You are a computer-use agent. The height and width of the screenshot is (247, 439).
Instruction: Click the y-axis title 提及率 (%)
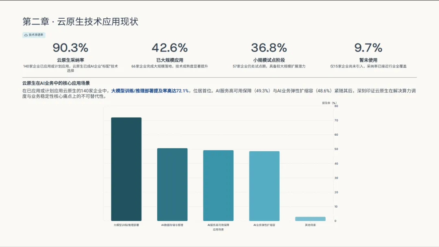coord(329,103)
